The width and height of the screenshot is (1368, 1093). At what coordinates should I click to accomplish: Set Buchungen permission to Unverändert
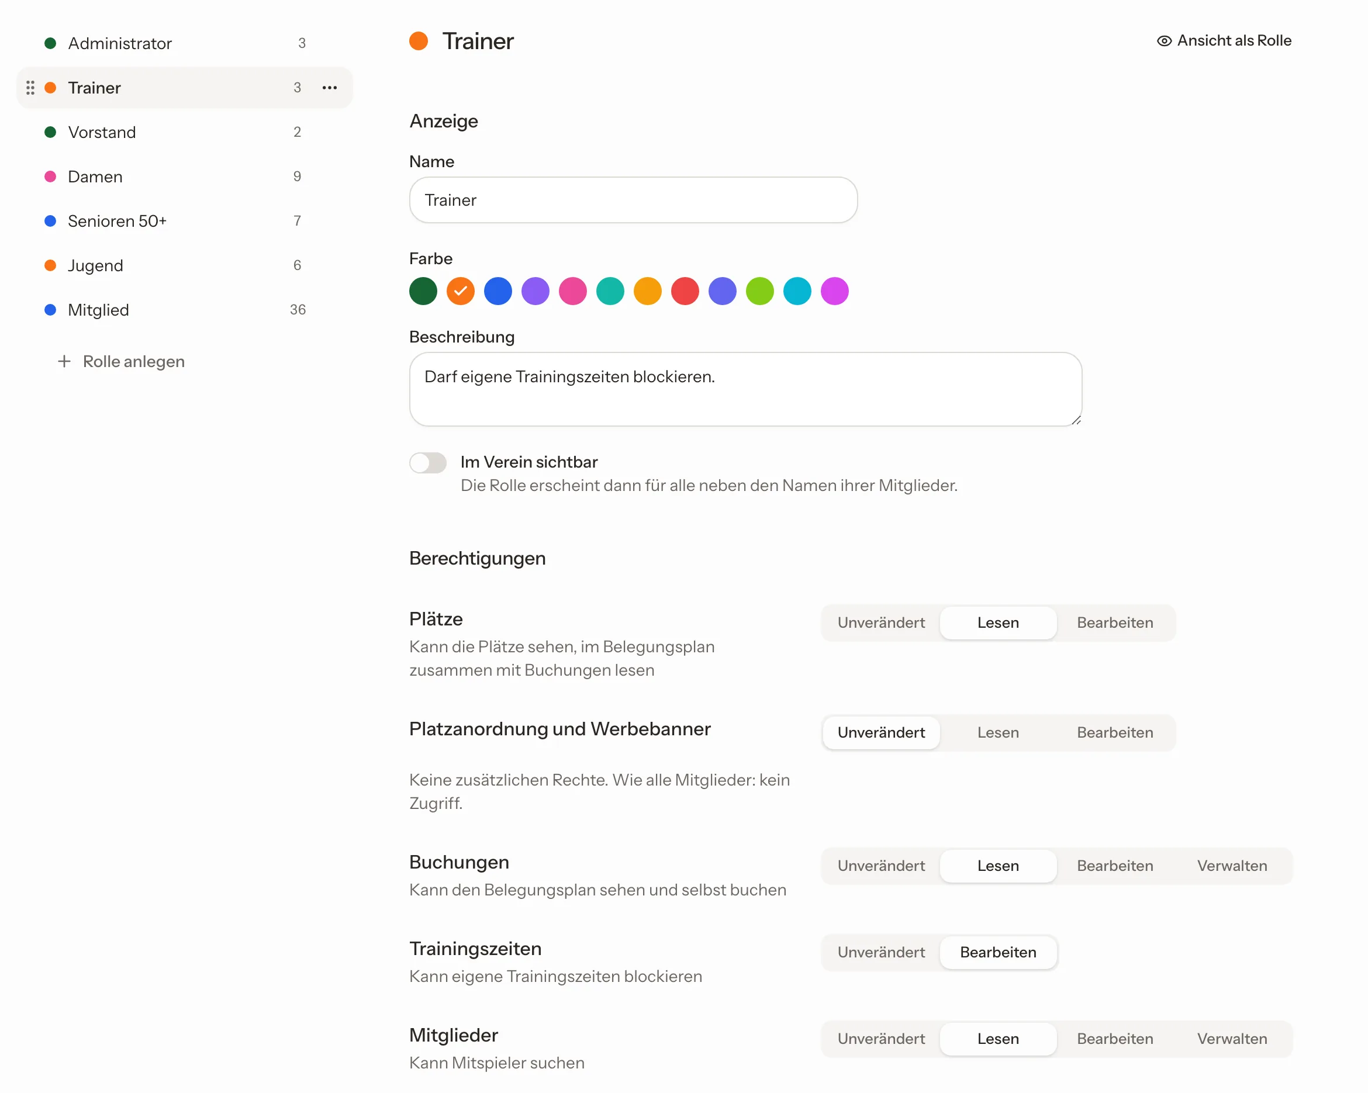point(880,865)
